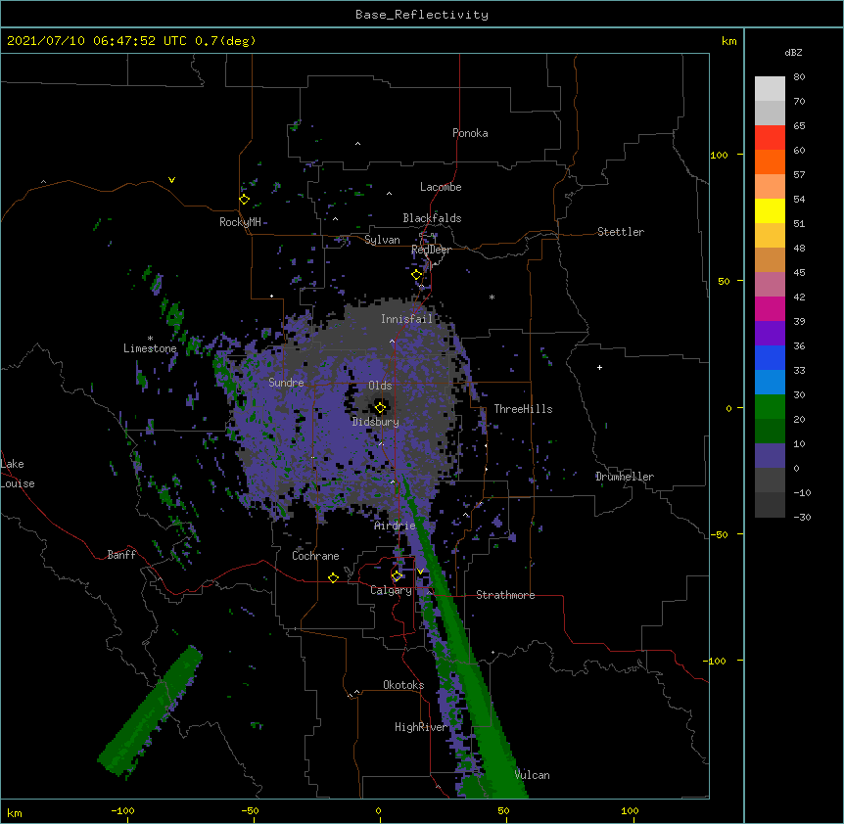Image resolution: width=844 pixels, height=824 pixels.
Task: Click the Didsbury town label
Action: 376,422
